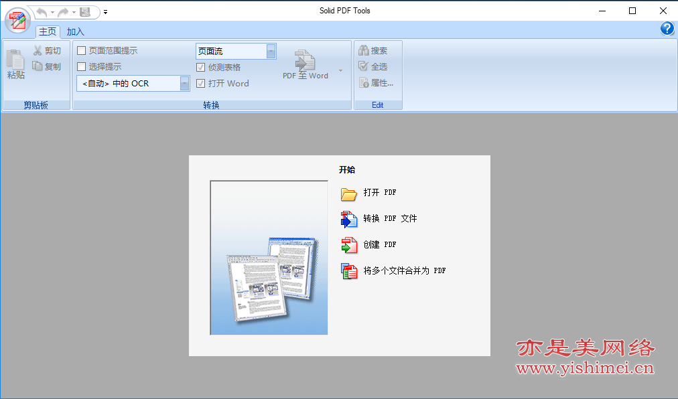678x399 pixels.
Task: Click the 开始 heading in start panel
Action: (347, 170)
